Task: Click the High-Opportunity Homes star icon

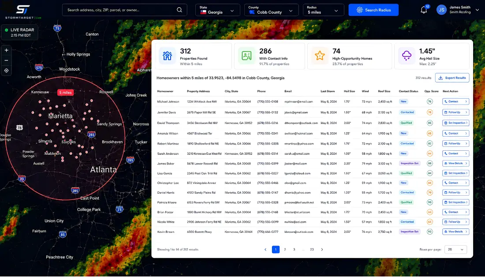Action: 320,56
